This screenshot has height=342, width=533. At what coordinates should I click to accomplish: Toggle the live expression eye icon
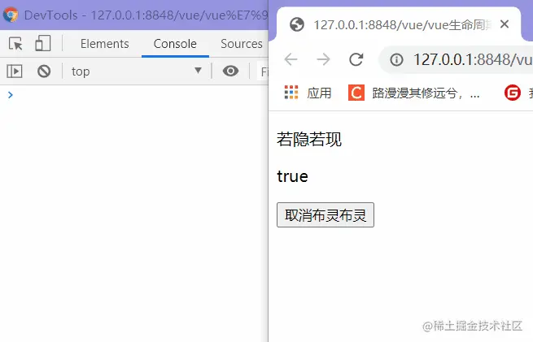(x=230, y=71)
